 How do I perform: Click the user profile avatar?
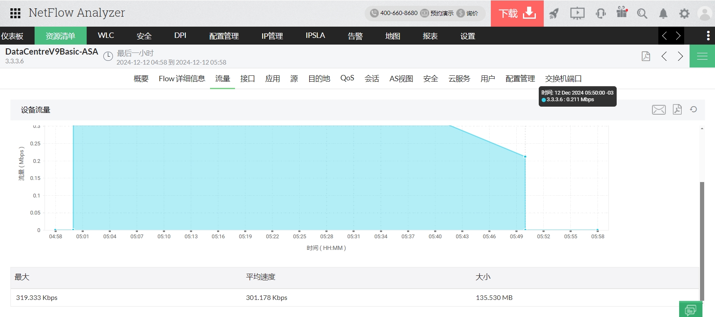[705, 14]
